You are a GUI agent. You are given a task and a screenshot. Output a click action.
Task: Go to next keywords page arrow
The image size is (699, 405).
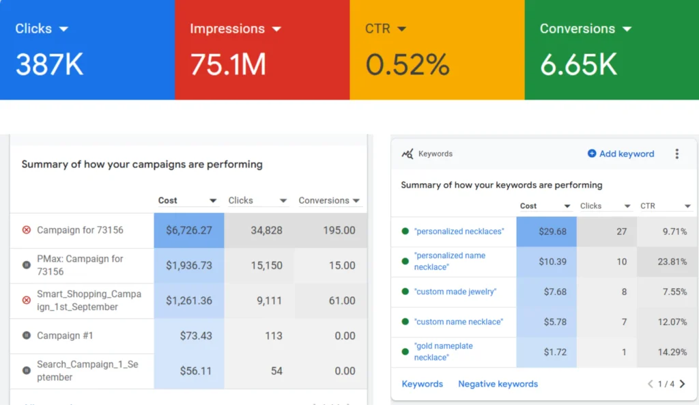pyautogui.click(x=682, y=384)
